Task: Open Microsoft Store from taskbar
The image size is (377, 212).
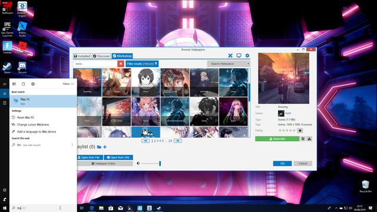Action: 111,208
